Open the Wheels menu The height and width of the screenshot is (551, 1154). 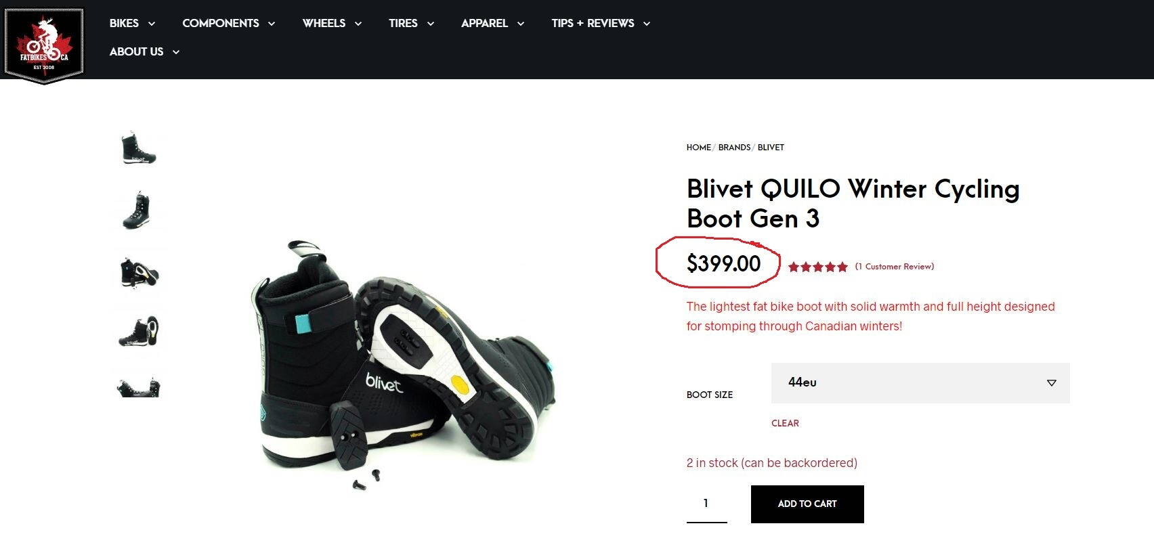point(324,23)
